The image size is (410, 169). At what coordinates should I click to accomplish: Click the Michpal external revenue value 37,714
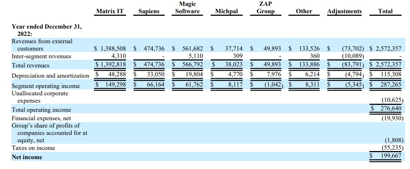click(234, 48)
